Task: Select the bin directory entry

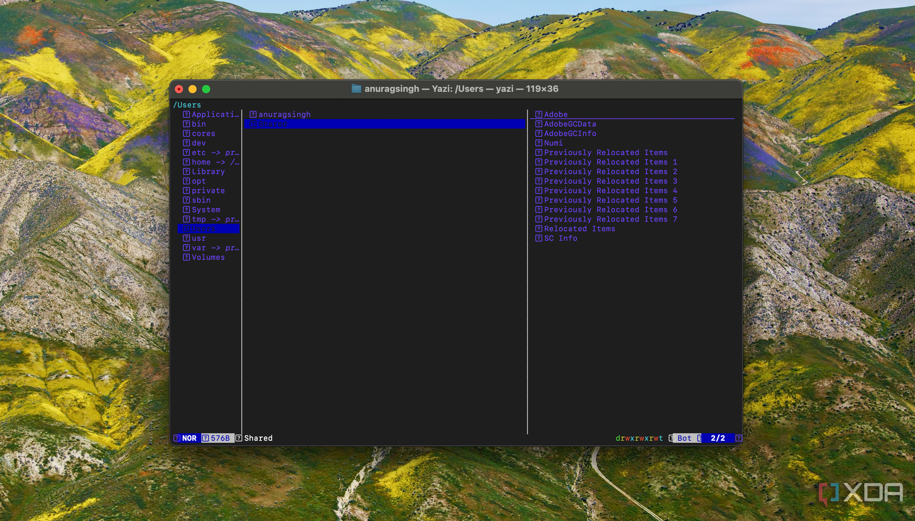Action: click(x=194, y=124)
